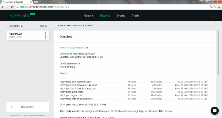Viewport: 222px width, 118px height.
Task: Click the green SSL padlock icon
Action: coord(17,7)
